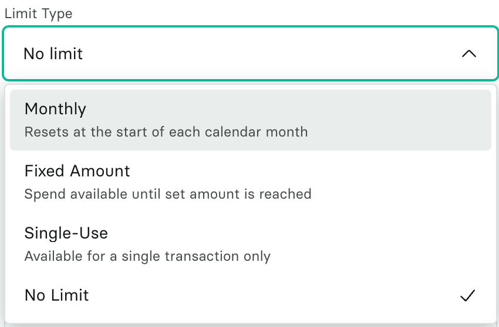Choose the limit valid for one transaction only
499x327 pixels.
pos(250,244)
